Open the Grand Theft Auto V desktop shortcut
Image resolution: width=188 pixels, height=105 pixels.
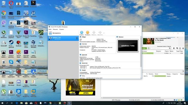(x=19, y=32)
